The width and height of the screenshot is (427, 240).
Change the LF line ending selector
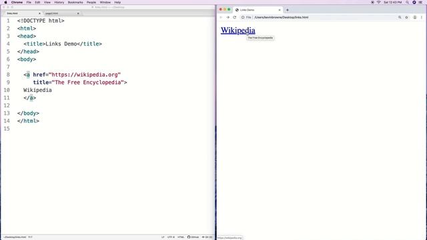[x=163, y=237]
